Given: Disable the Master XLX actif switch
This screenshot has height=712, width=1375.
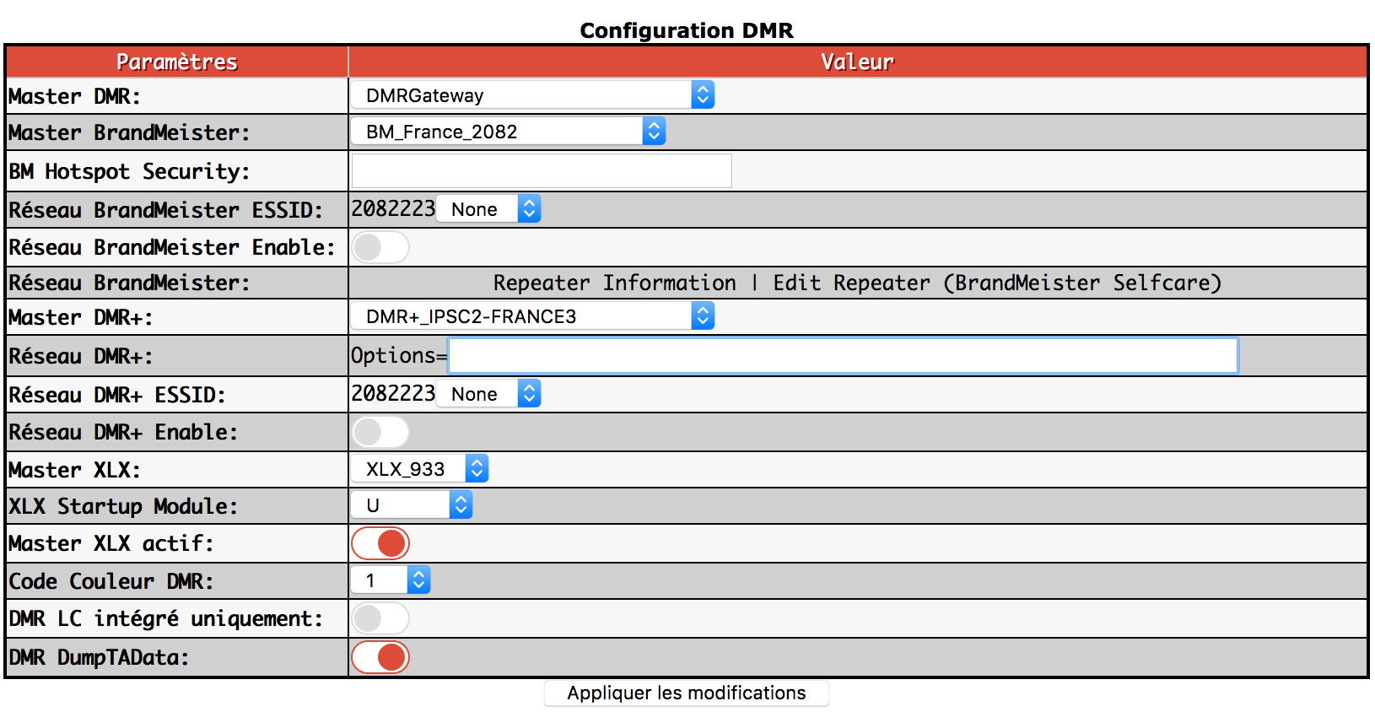Looking at the screenshot, I should (x=380, y=544).
